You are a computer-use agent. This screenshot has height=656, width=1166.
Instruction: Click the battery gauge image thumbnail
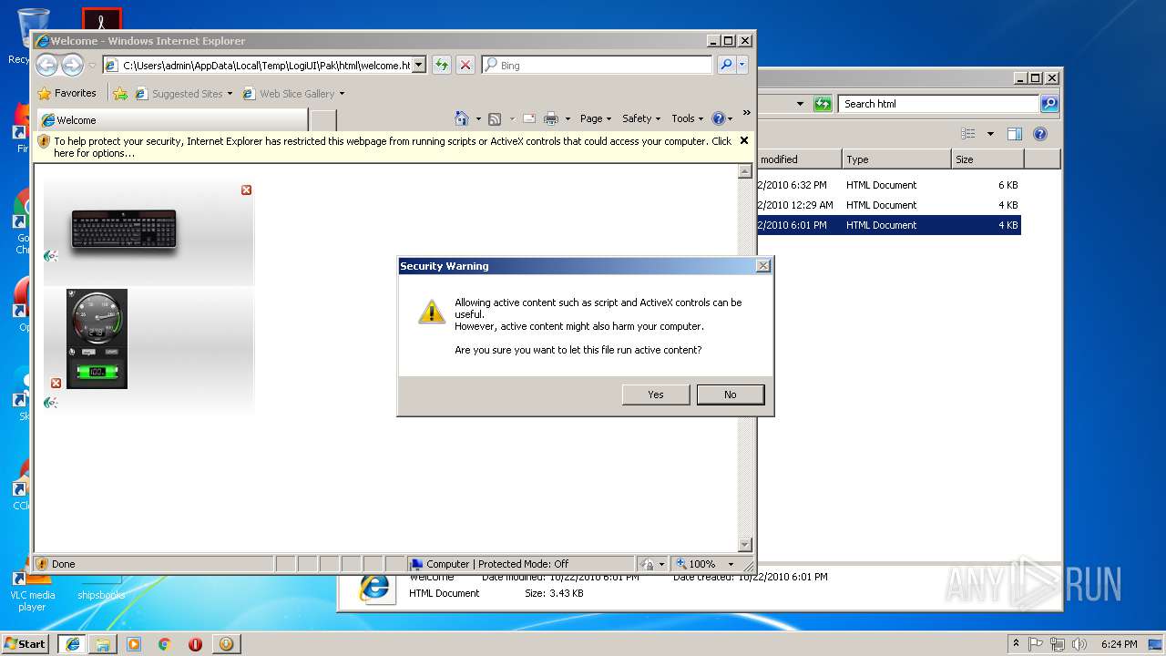pyautogui.click(x=97, y=339)
